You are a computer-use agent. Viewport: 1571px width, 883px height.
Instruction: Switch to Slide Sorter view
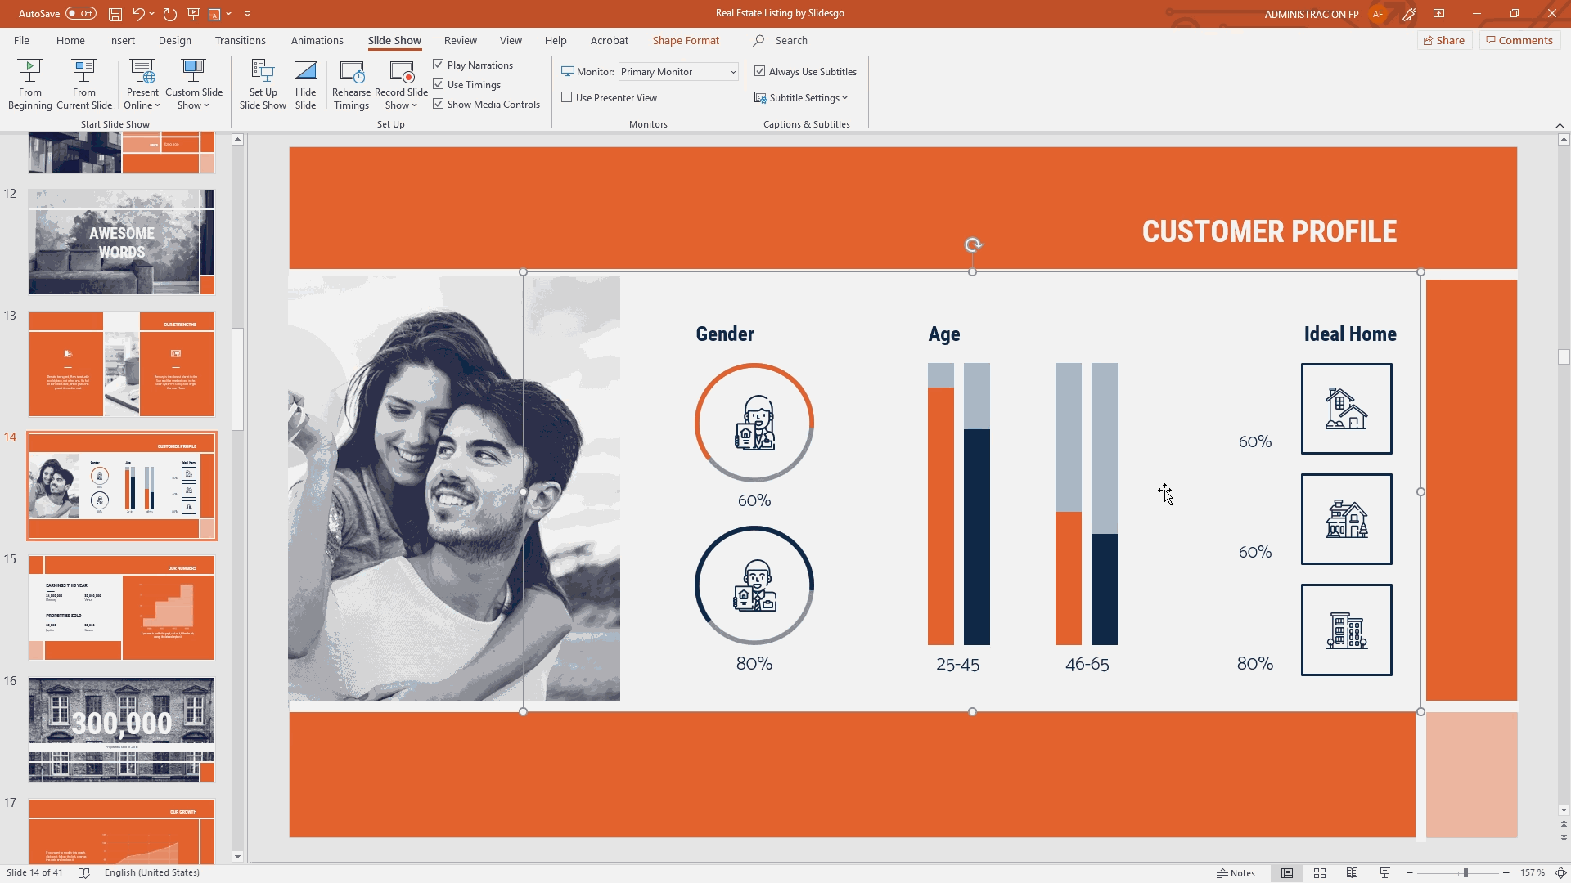pos(1320,873)
